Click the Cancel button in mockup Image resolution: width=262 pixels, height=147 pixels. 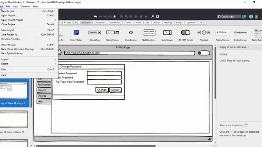[x=115, y=90]
